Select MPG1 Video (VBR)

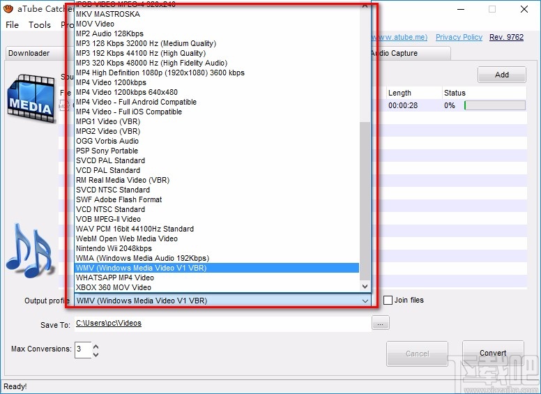217,121
